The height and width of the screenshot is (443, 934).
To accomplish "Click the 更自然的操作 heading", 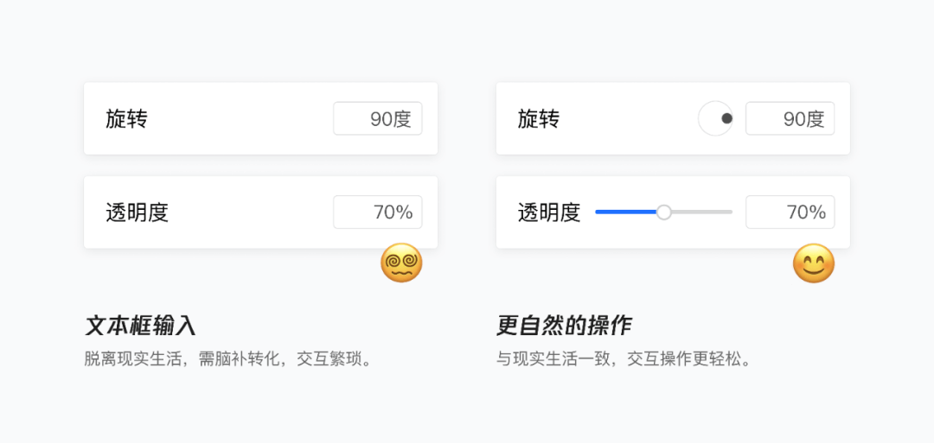I will [564, 326].
